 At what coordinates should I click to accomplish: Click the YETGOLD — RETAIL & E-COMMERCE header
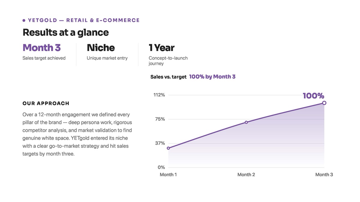pos(84,20)
